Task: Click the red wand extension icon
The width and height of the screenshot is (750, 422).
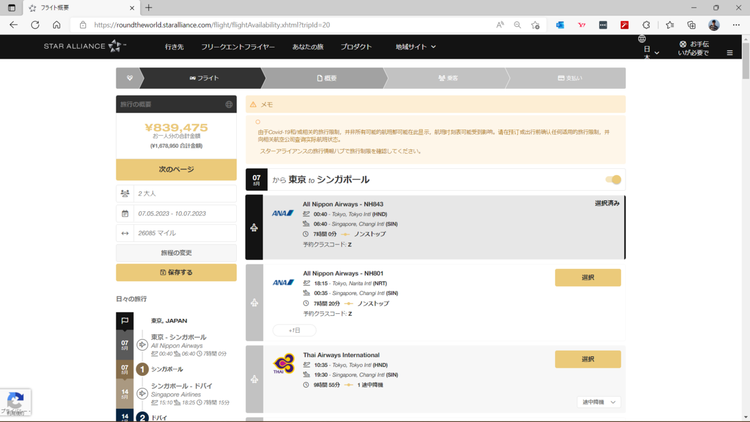Action: [624, 25]
